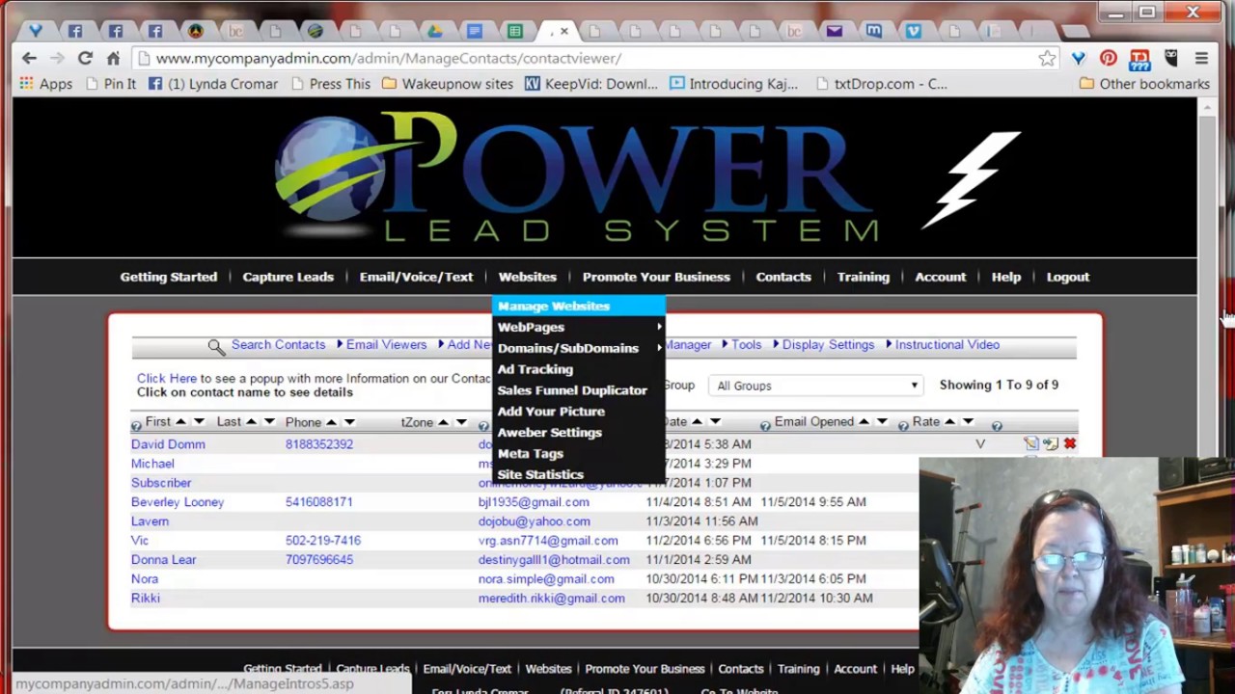The height and width of the screenshot is (694, 1235).
Task: Sort First column ascending with up arrow
Action: 180,422
